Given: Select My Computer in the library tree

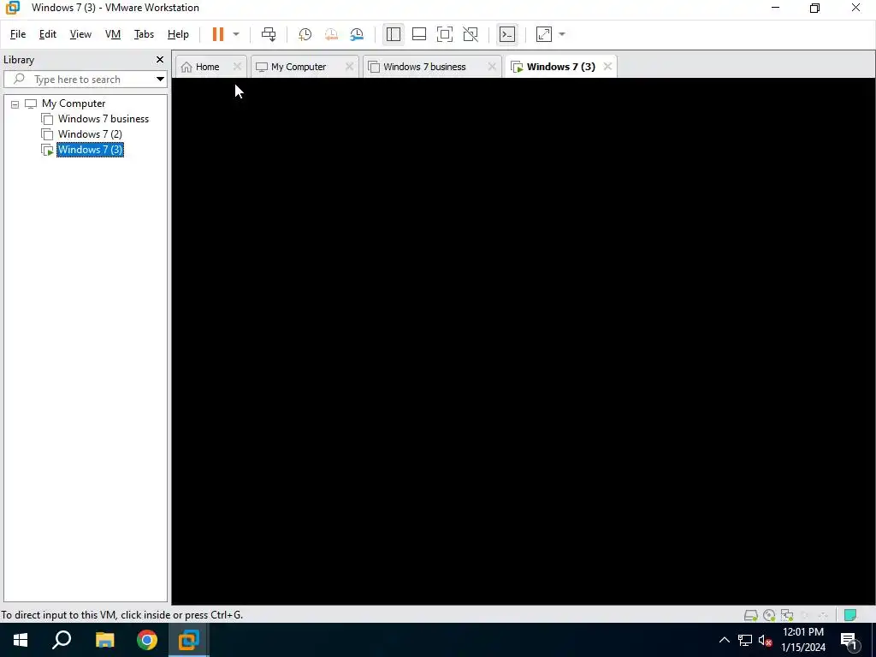Looking at the screenshot, I should tap(74, 104).
